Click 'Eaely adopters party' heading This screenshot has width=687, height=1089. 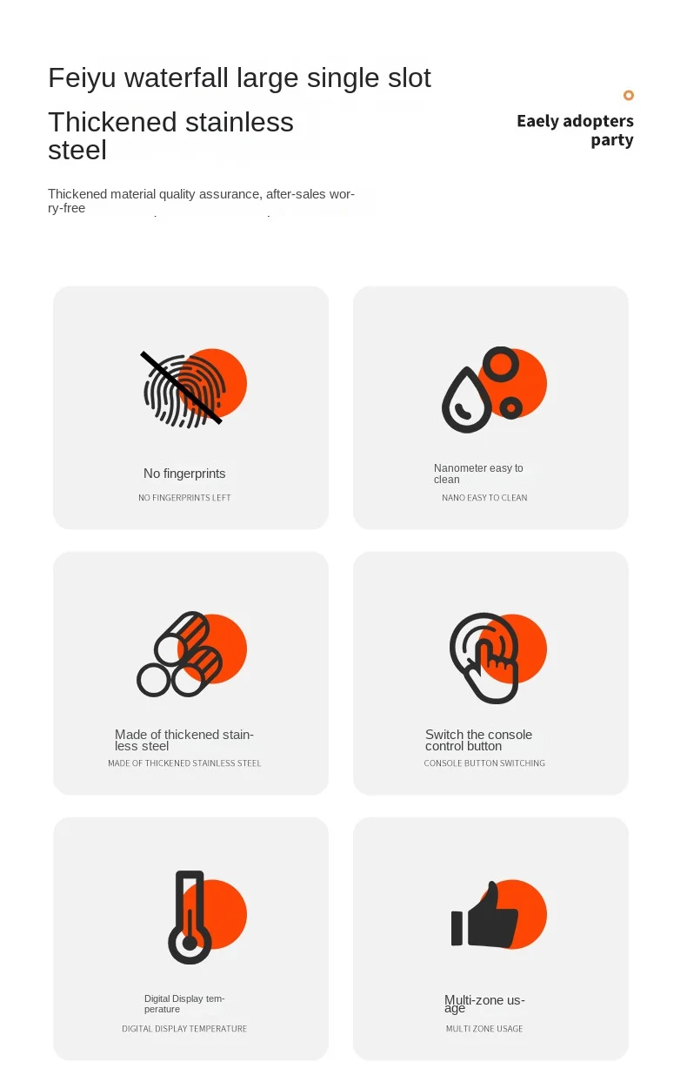575,131
